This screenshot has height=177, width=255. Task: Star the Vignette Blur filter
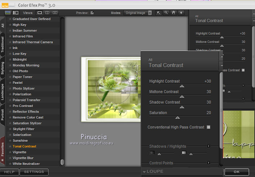click(10, 158)
